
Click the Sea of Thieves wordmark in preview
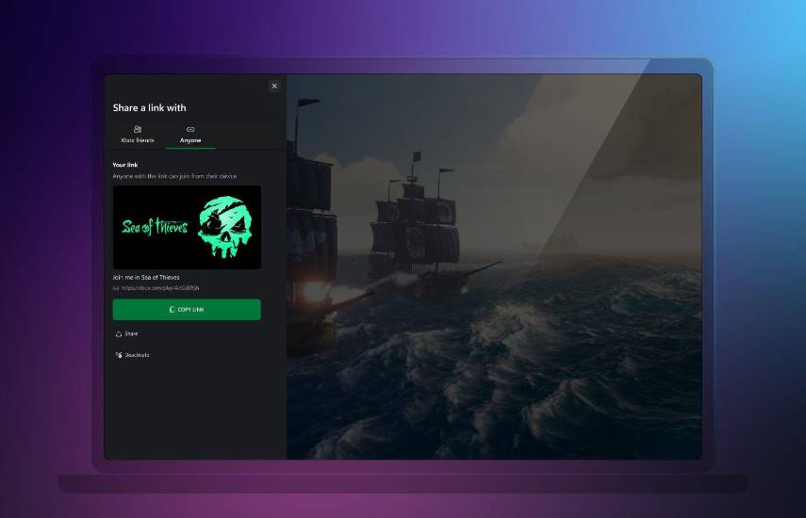pyautogui.click(x=155, y=227)
